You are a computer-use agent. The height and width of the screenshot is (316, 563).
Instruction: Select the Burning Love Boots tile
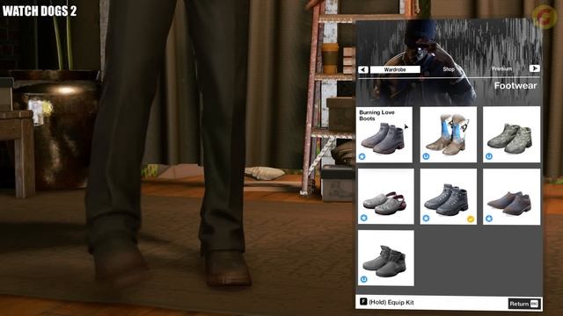point(385,134)
